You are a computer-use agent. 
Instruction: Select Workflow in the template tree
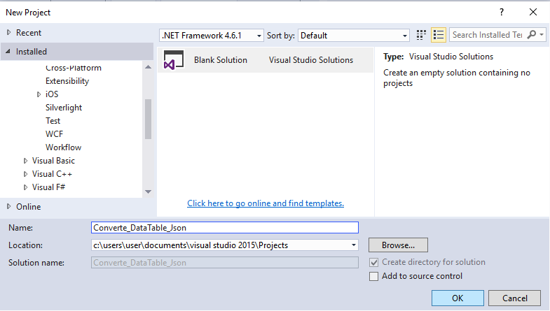coord(64,147)
